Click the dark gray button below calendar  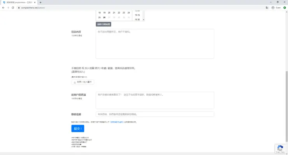pyautogui.click(x=104, y=24)
